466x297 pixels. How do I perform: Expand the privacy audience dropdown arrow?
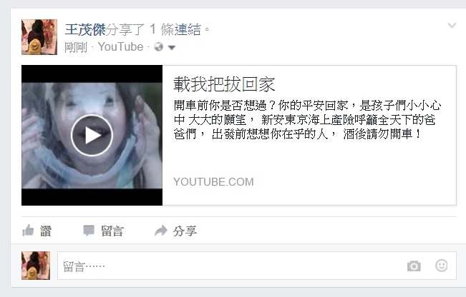(x=172, y=47)
